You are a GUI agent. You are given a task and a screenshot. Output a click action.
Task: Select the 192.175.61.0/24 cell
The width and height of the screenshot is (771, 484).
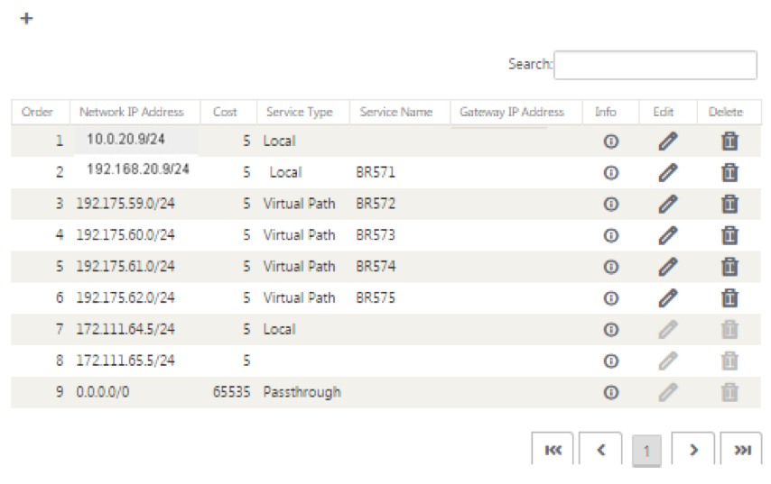125,267
